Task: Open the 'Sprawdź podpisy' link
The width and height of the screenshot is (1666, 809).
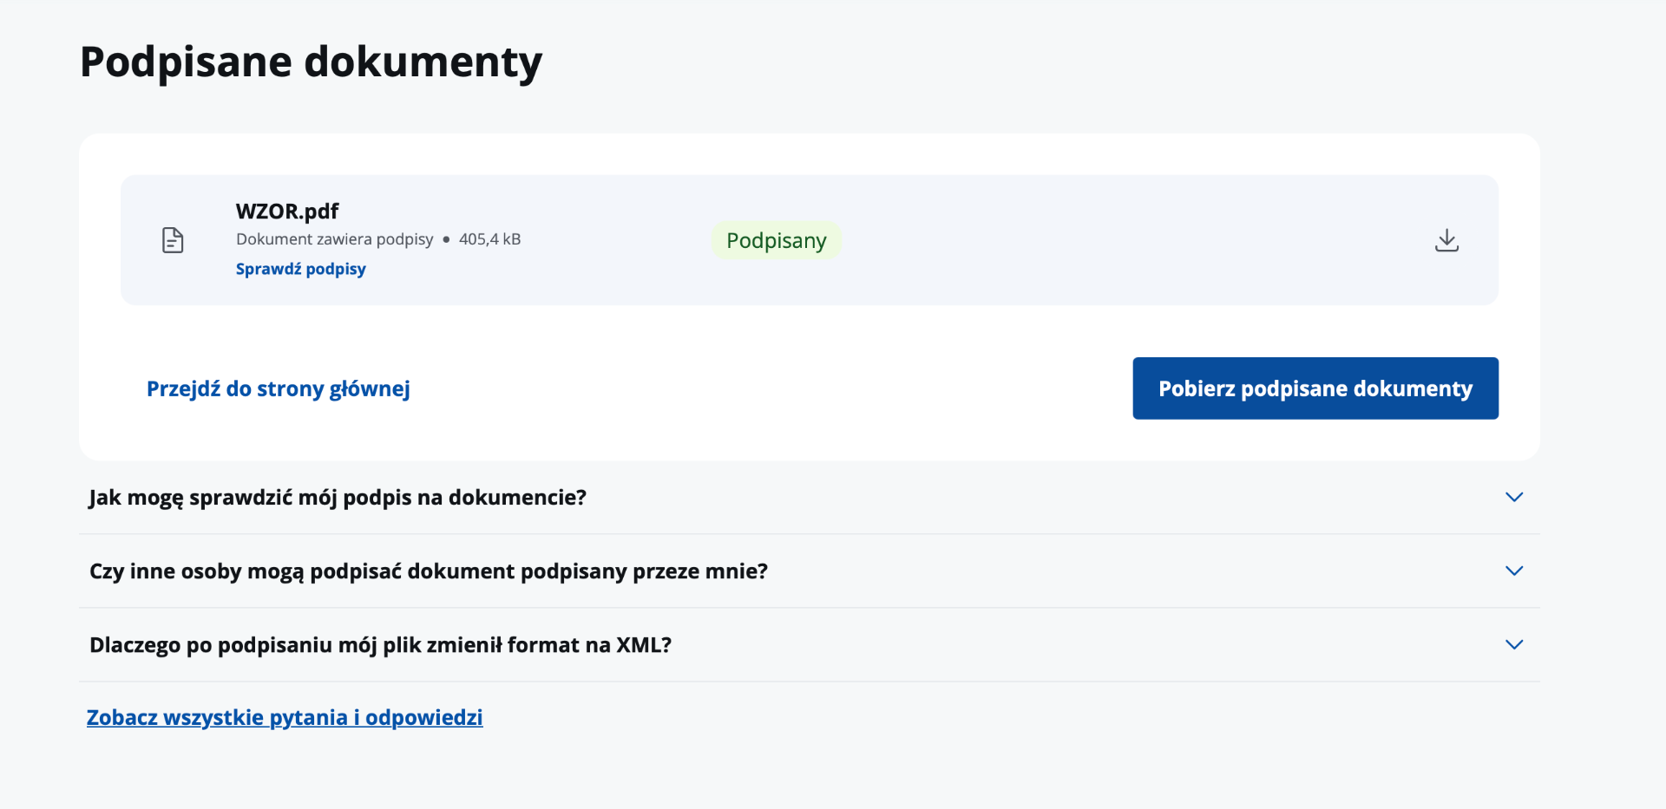Action: pyautogui.click(x=301, y=269)
